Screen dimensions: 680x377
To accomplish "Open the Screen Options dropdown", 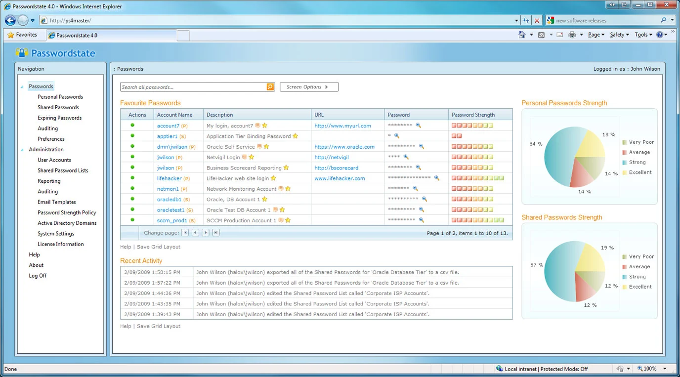I will pyautogui.click(x=309, y=87).
